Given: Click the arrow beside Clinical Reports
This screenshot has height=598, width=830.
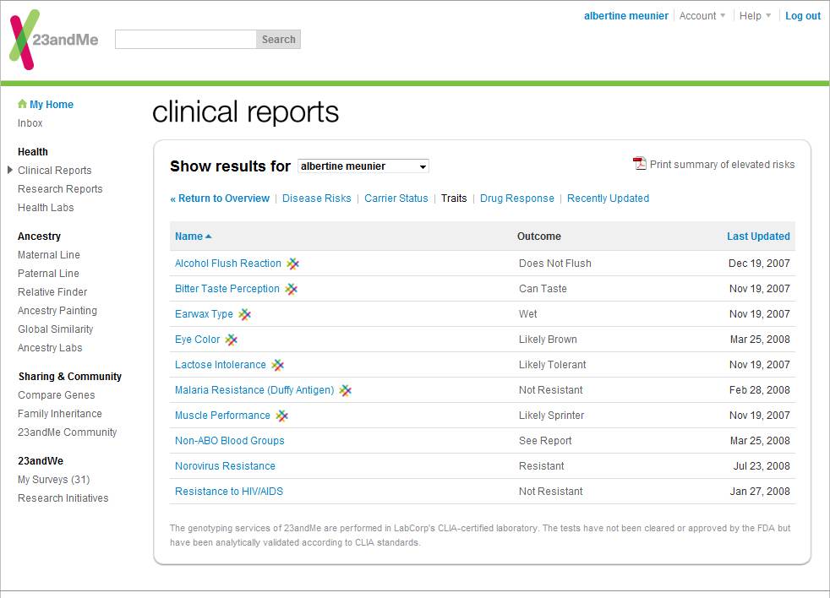Looking at the screenshot, I should (10, 170).
